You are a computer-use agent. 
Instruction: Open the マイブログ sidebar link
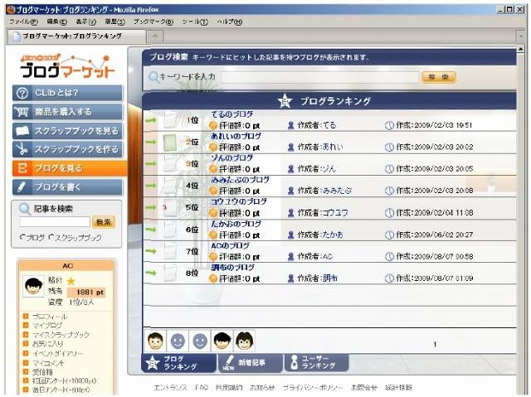[x=47, y=326]
